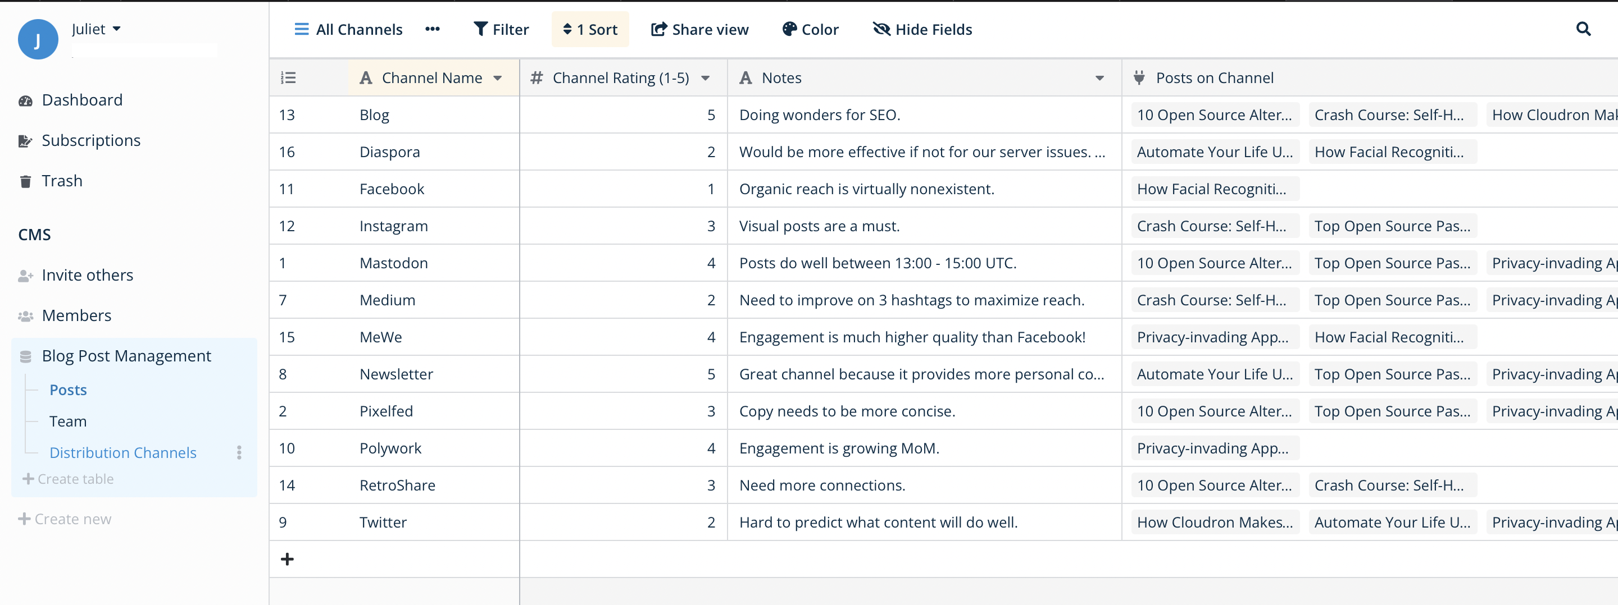Expand the Channel Rating column dropdown arrow
Image resolution: width=1618 pixels, height=605 pixels.
pos(706,78)
